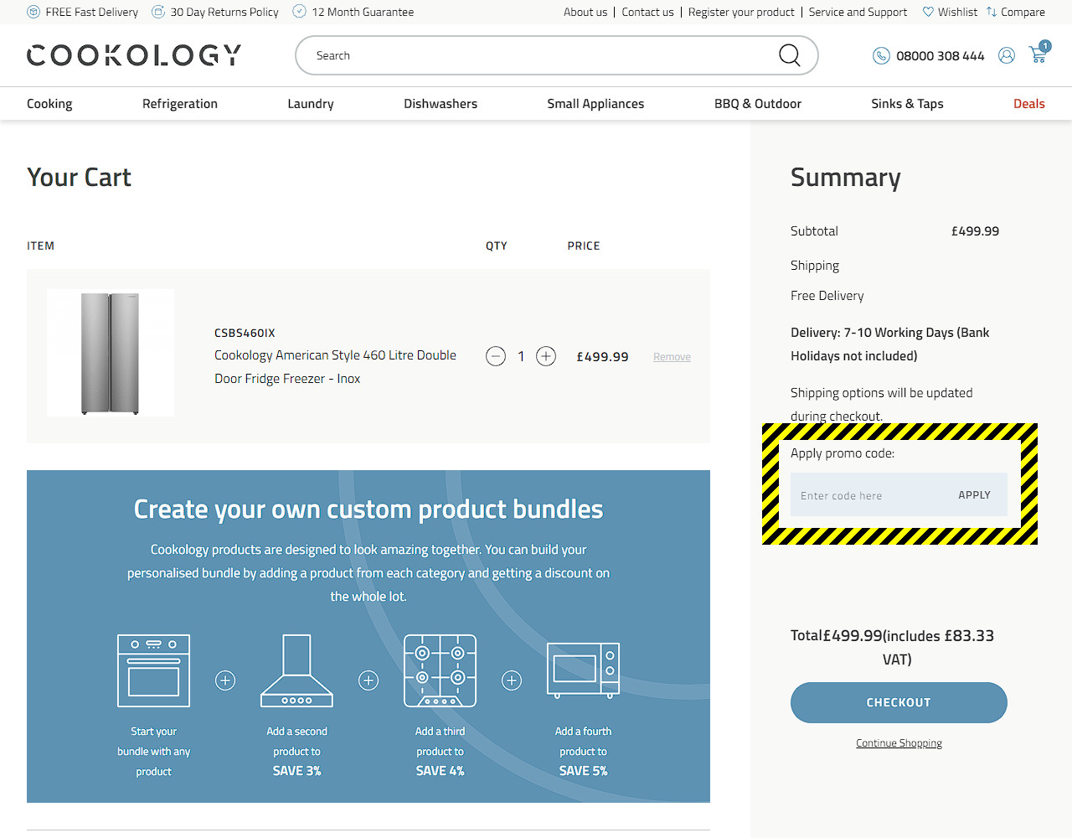This screenshot has height=838, width=1072.
Task: Click the Wishlist text link
Action: coord(957,12)
